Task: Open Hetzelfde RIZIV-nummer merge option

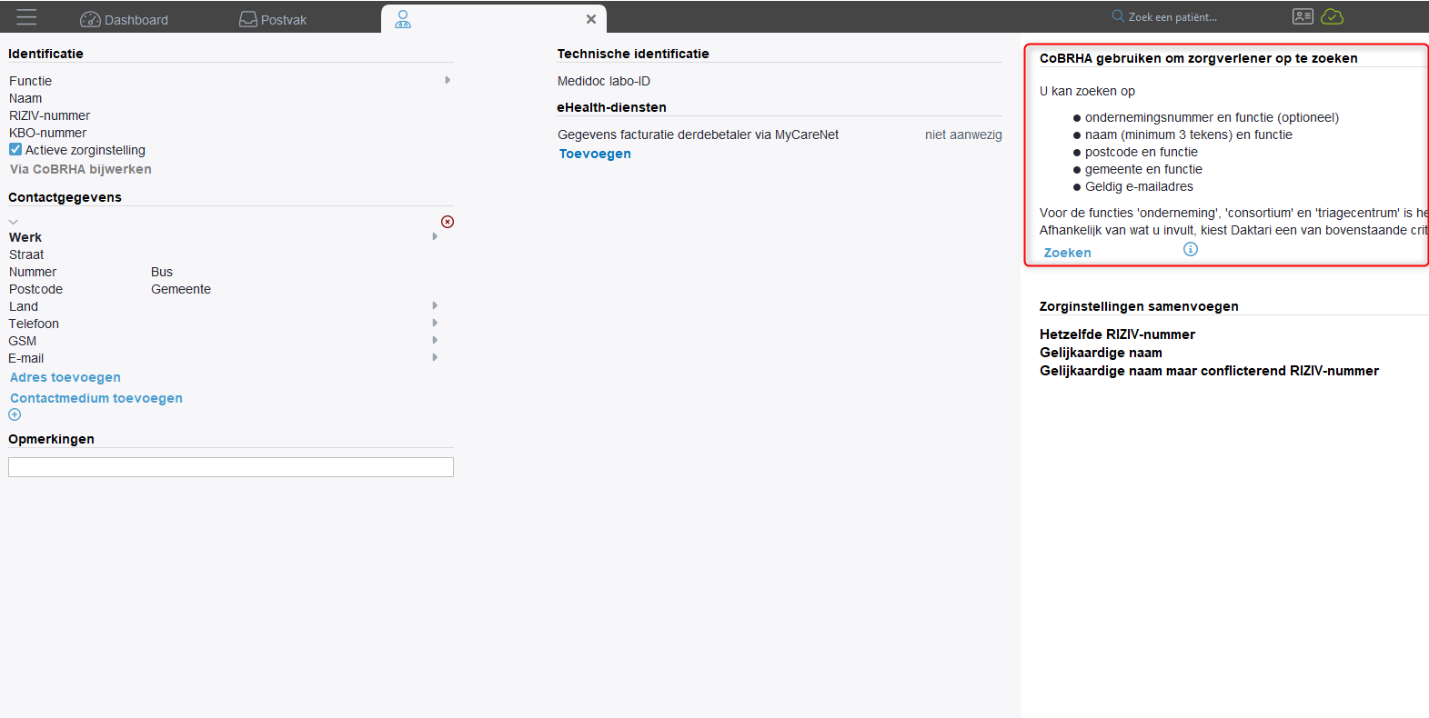Action: (1117, 334)
